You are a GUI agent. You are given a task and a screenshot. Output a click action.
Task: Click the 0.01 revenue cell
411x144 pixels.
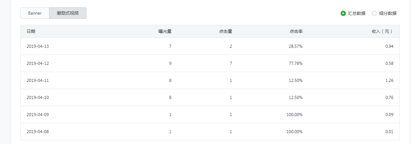coord(389,132)
